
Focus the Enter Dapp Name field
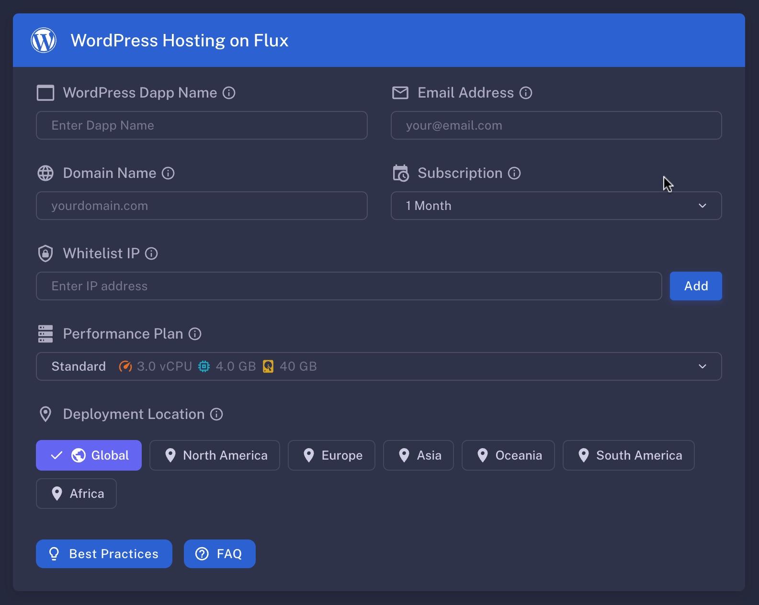[202, 125]
